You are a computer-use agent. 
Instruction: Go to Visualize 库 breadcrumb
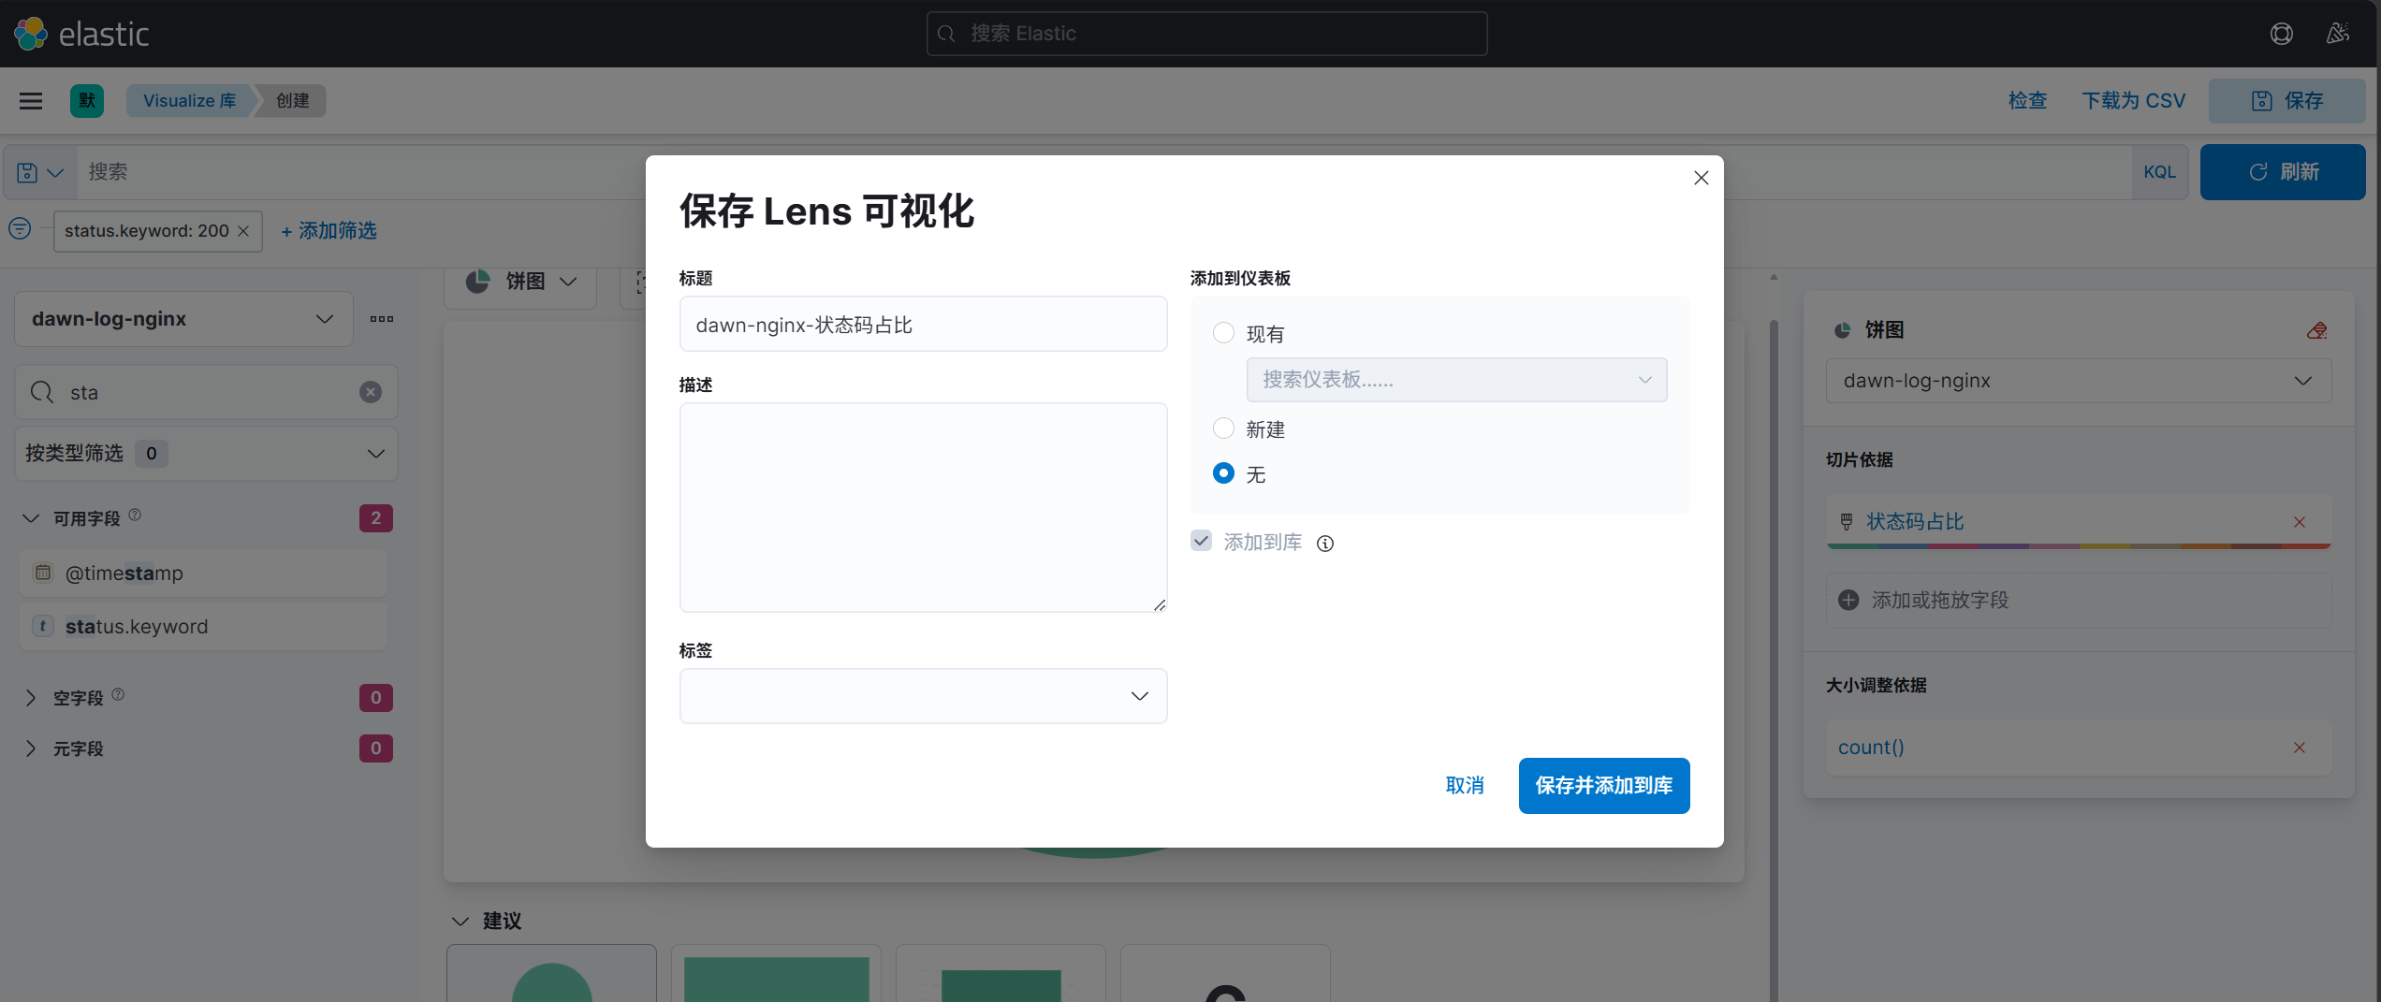[x=190, y=101]
